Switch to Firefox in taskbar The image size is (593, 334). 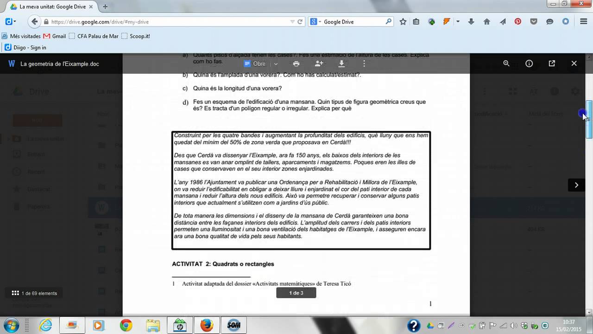coord(207,326)
